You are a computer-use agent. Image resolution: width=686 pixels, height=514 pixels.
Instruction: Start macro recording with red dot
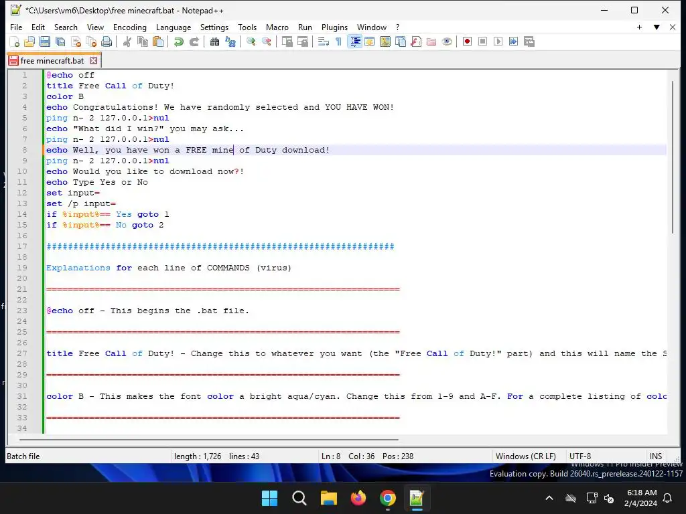[x=467, y=41]
